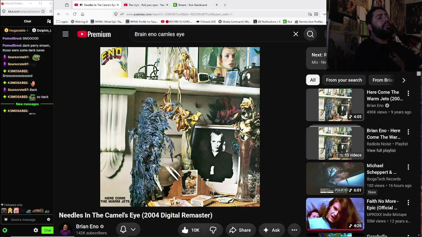The width and height of the screenshot is (422, 237).
Task: Bookmark the Kick popout page with star
Action: [x=43, y=11]
